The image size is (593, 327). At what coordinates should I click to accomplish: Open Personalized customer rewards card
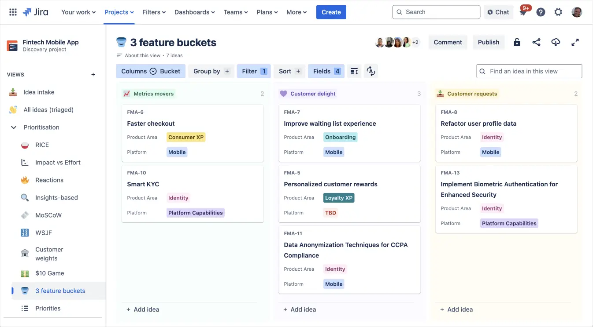coord(349,194)
